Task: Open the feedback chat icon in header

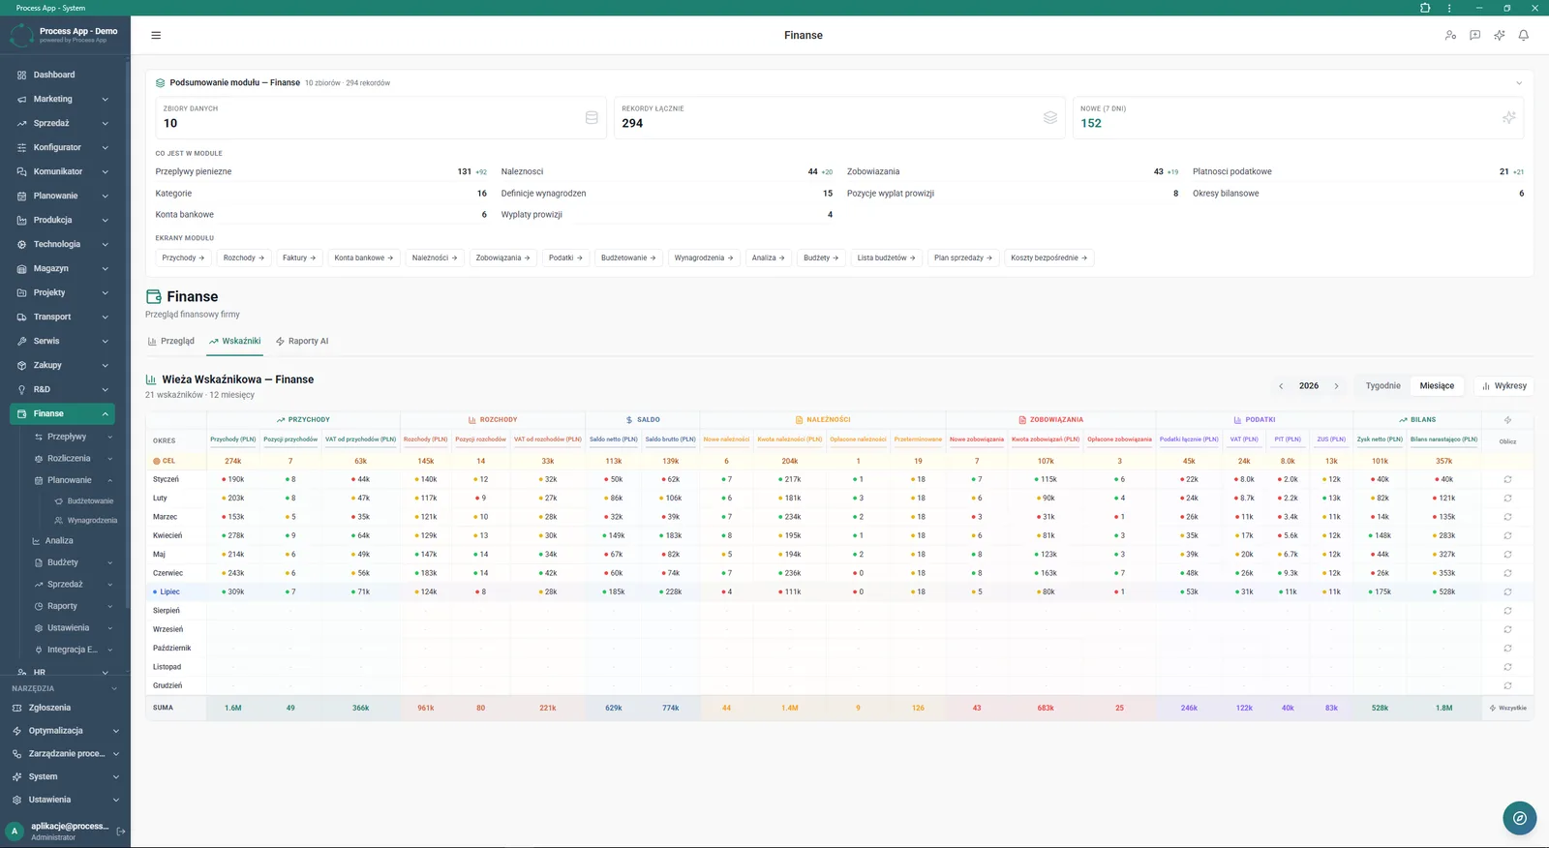Action: (1475, 35)
